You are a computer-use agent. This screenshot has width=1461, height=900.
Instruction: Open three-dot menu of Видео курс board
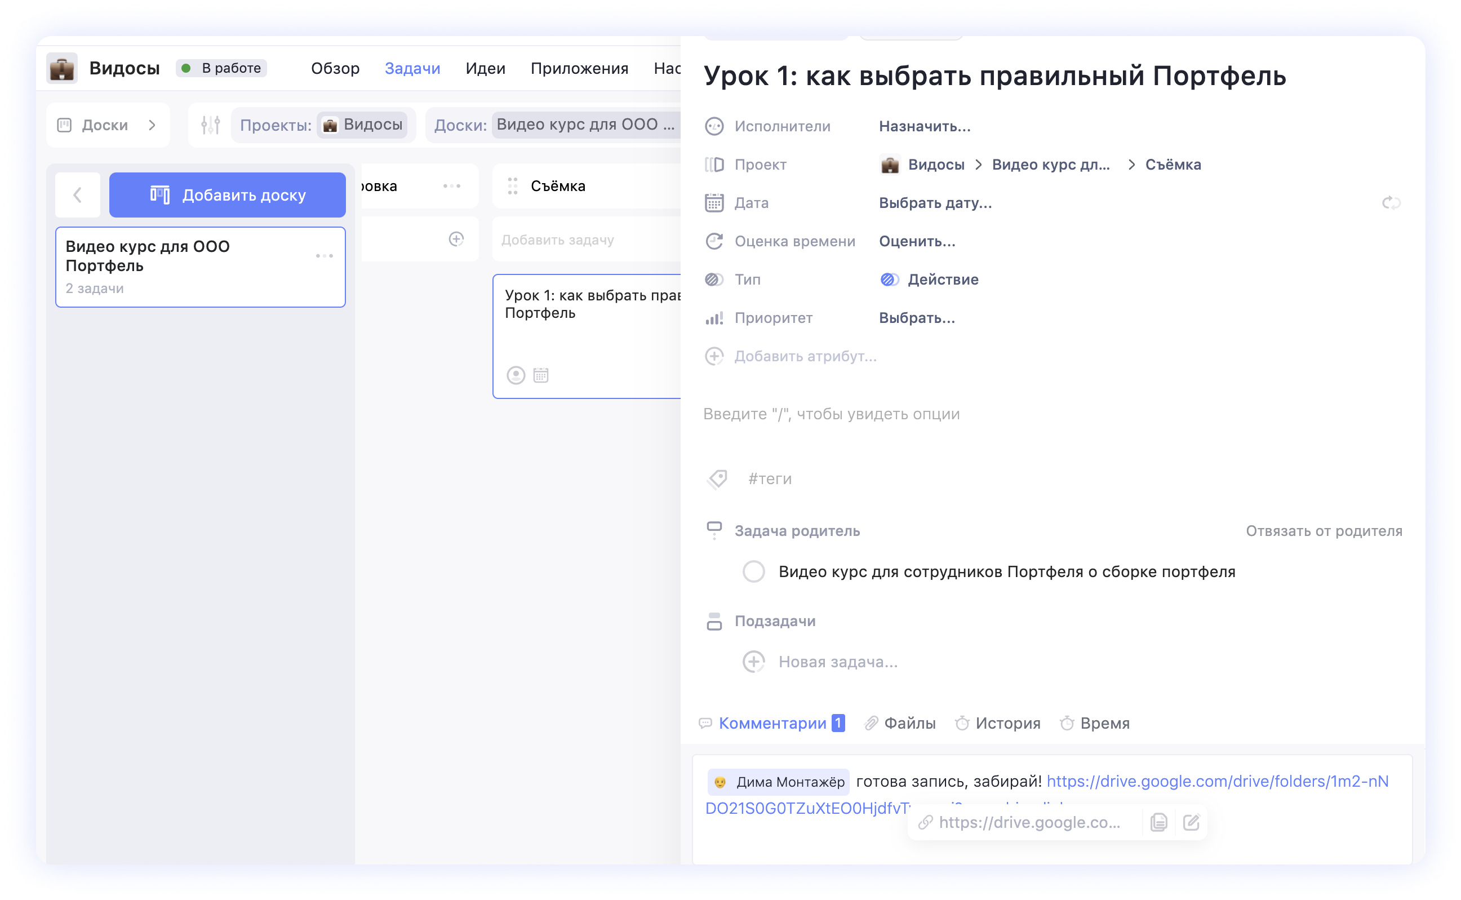(x=325, y=256)
